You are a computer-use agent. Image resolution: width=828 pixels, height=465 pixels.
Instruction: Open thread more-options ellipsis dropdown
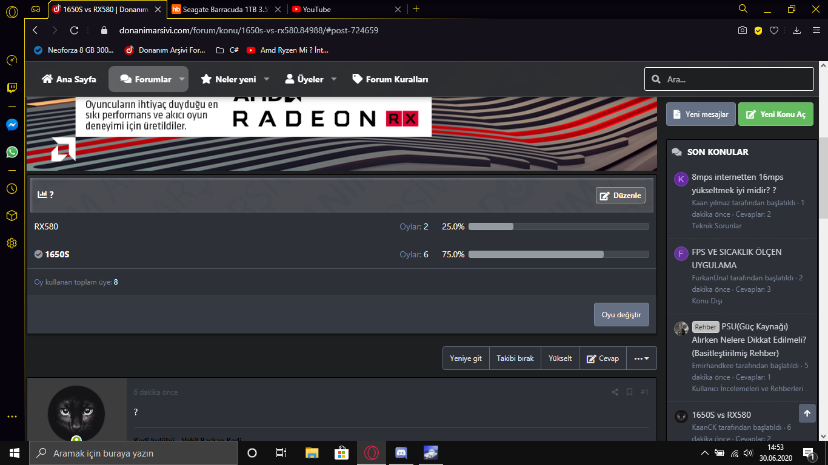coord(641,358)
